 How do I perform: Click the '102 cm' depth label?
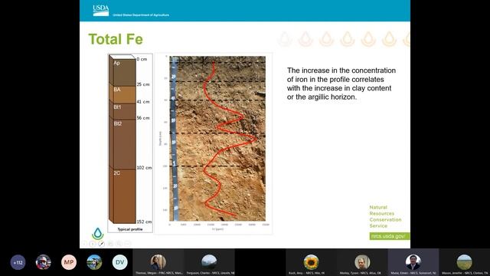pos(144,168)
